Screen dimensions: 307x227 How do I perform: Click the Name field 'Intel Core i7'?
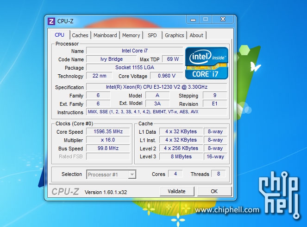[x=135, y=51]
